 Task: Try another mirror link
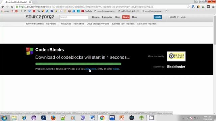[x=116, y=69]
